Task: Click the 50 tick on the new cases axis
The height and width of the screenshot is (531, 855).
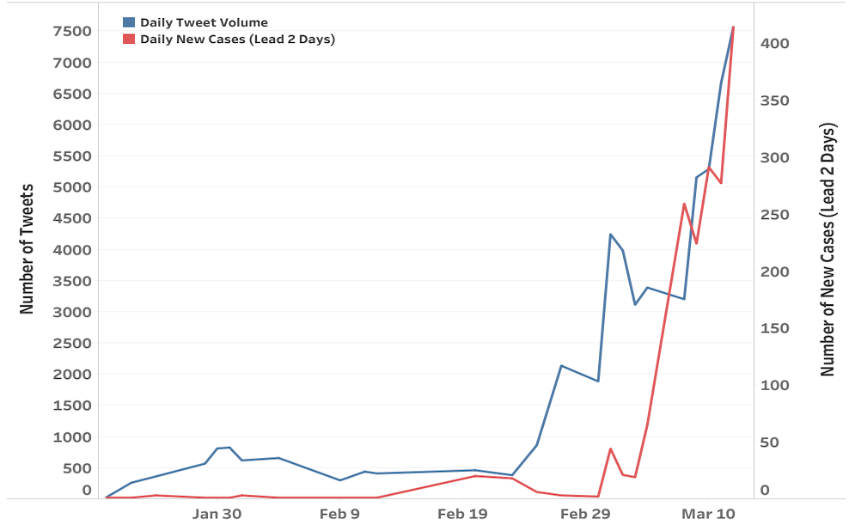Action: tap(778, 442)
